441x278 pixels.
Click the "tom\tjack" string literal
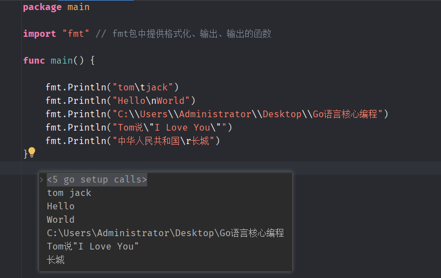[143, 87]
